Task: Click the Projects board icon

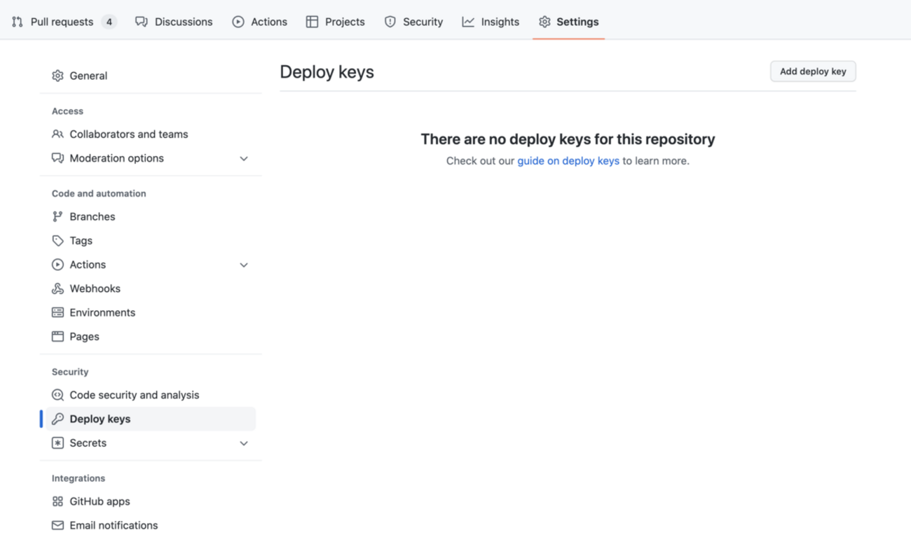Action: pyautogui.click(x=311, y=21)
